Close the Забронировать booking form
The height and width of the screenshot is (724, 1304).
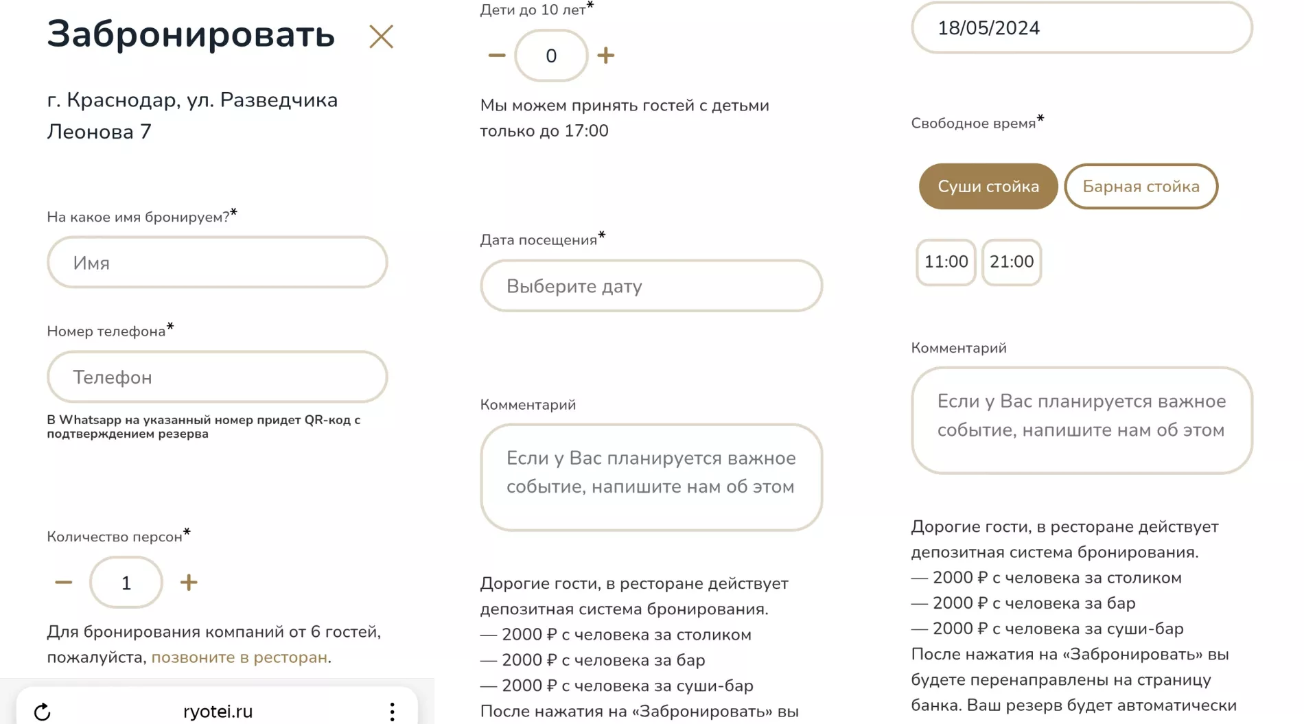tap(381, 36)
